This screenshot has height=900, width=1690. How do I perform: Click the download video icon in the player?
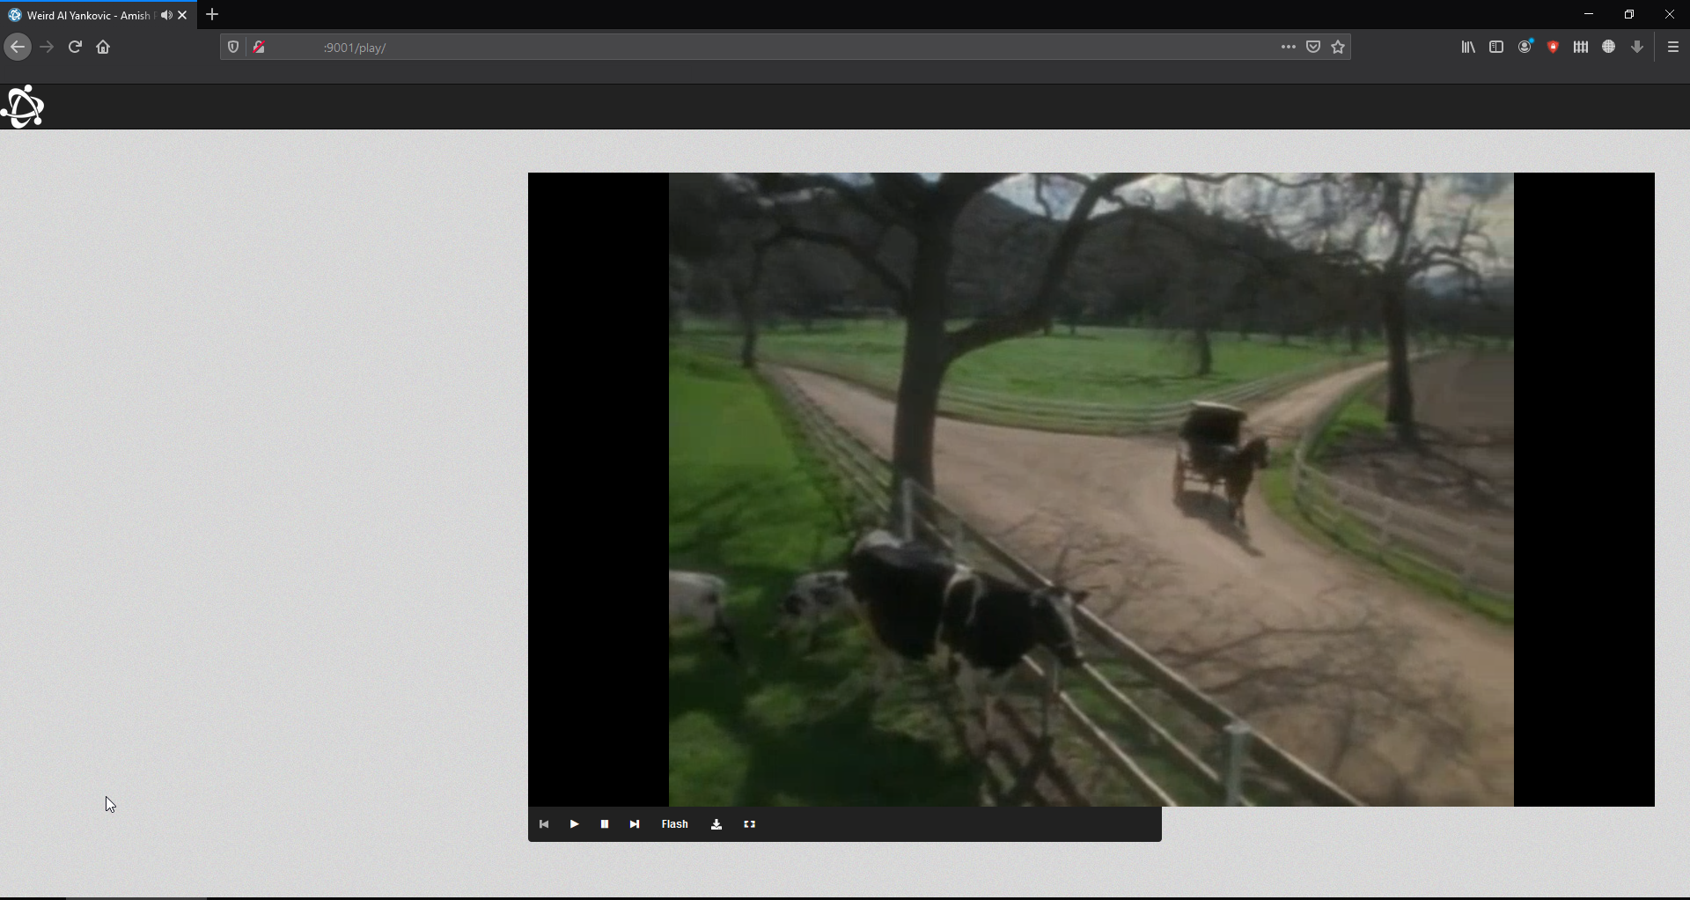coord(716,824)
